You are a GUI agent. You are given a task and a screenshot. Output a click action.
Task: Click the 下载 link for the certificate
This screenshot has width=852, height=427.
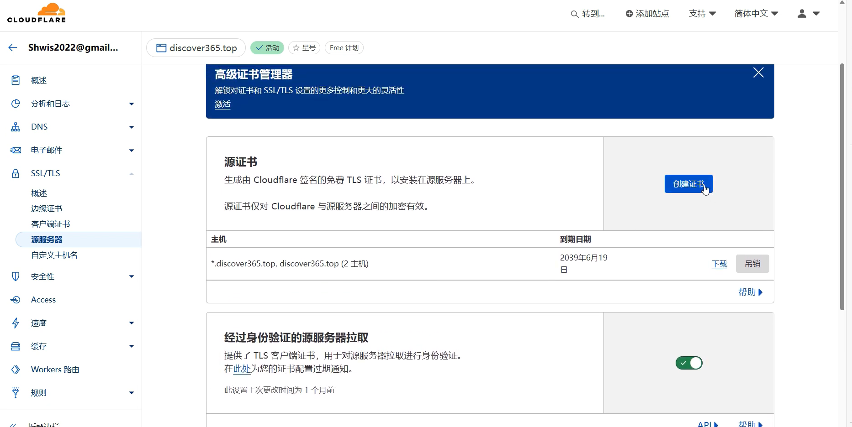tap(720, 264)
